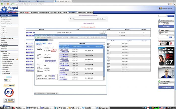
Task: Click the main browser address bar
Action: tap(89, 4)
